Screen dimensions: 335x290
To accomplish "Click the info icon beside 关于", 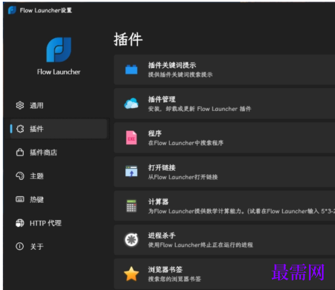I will pyautogui.click(x=20, y=246).
